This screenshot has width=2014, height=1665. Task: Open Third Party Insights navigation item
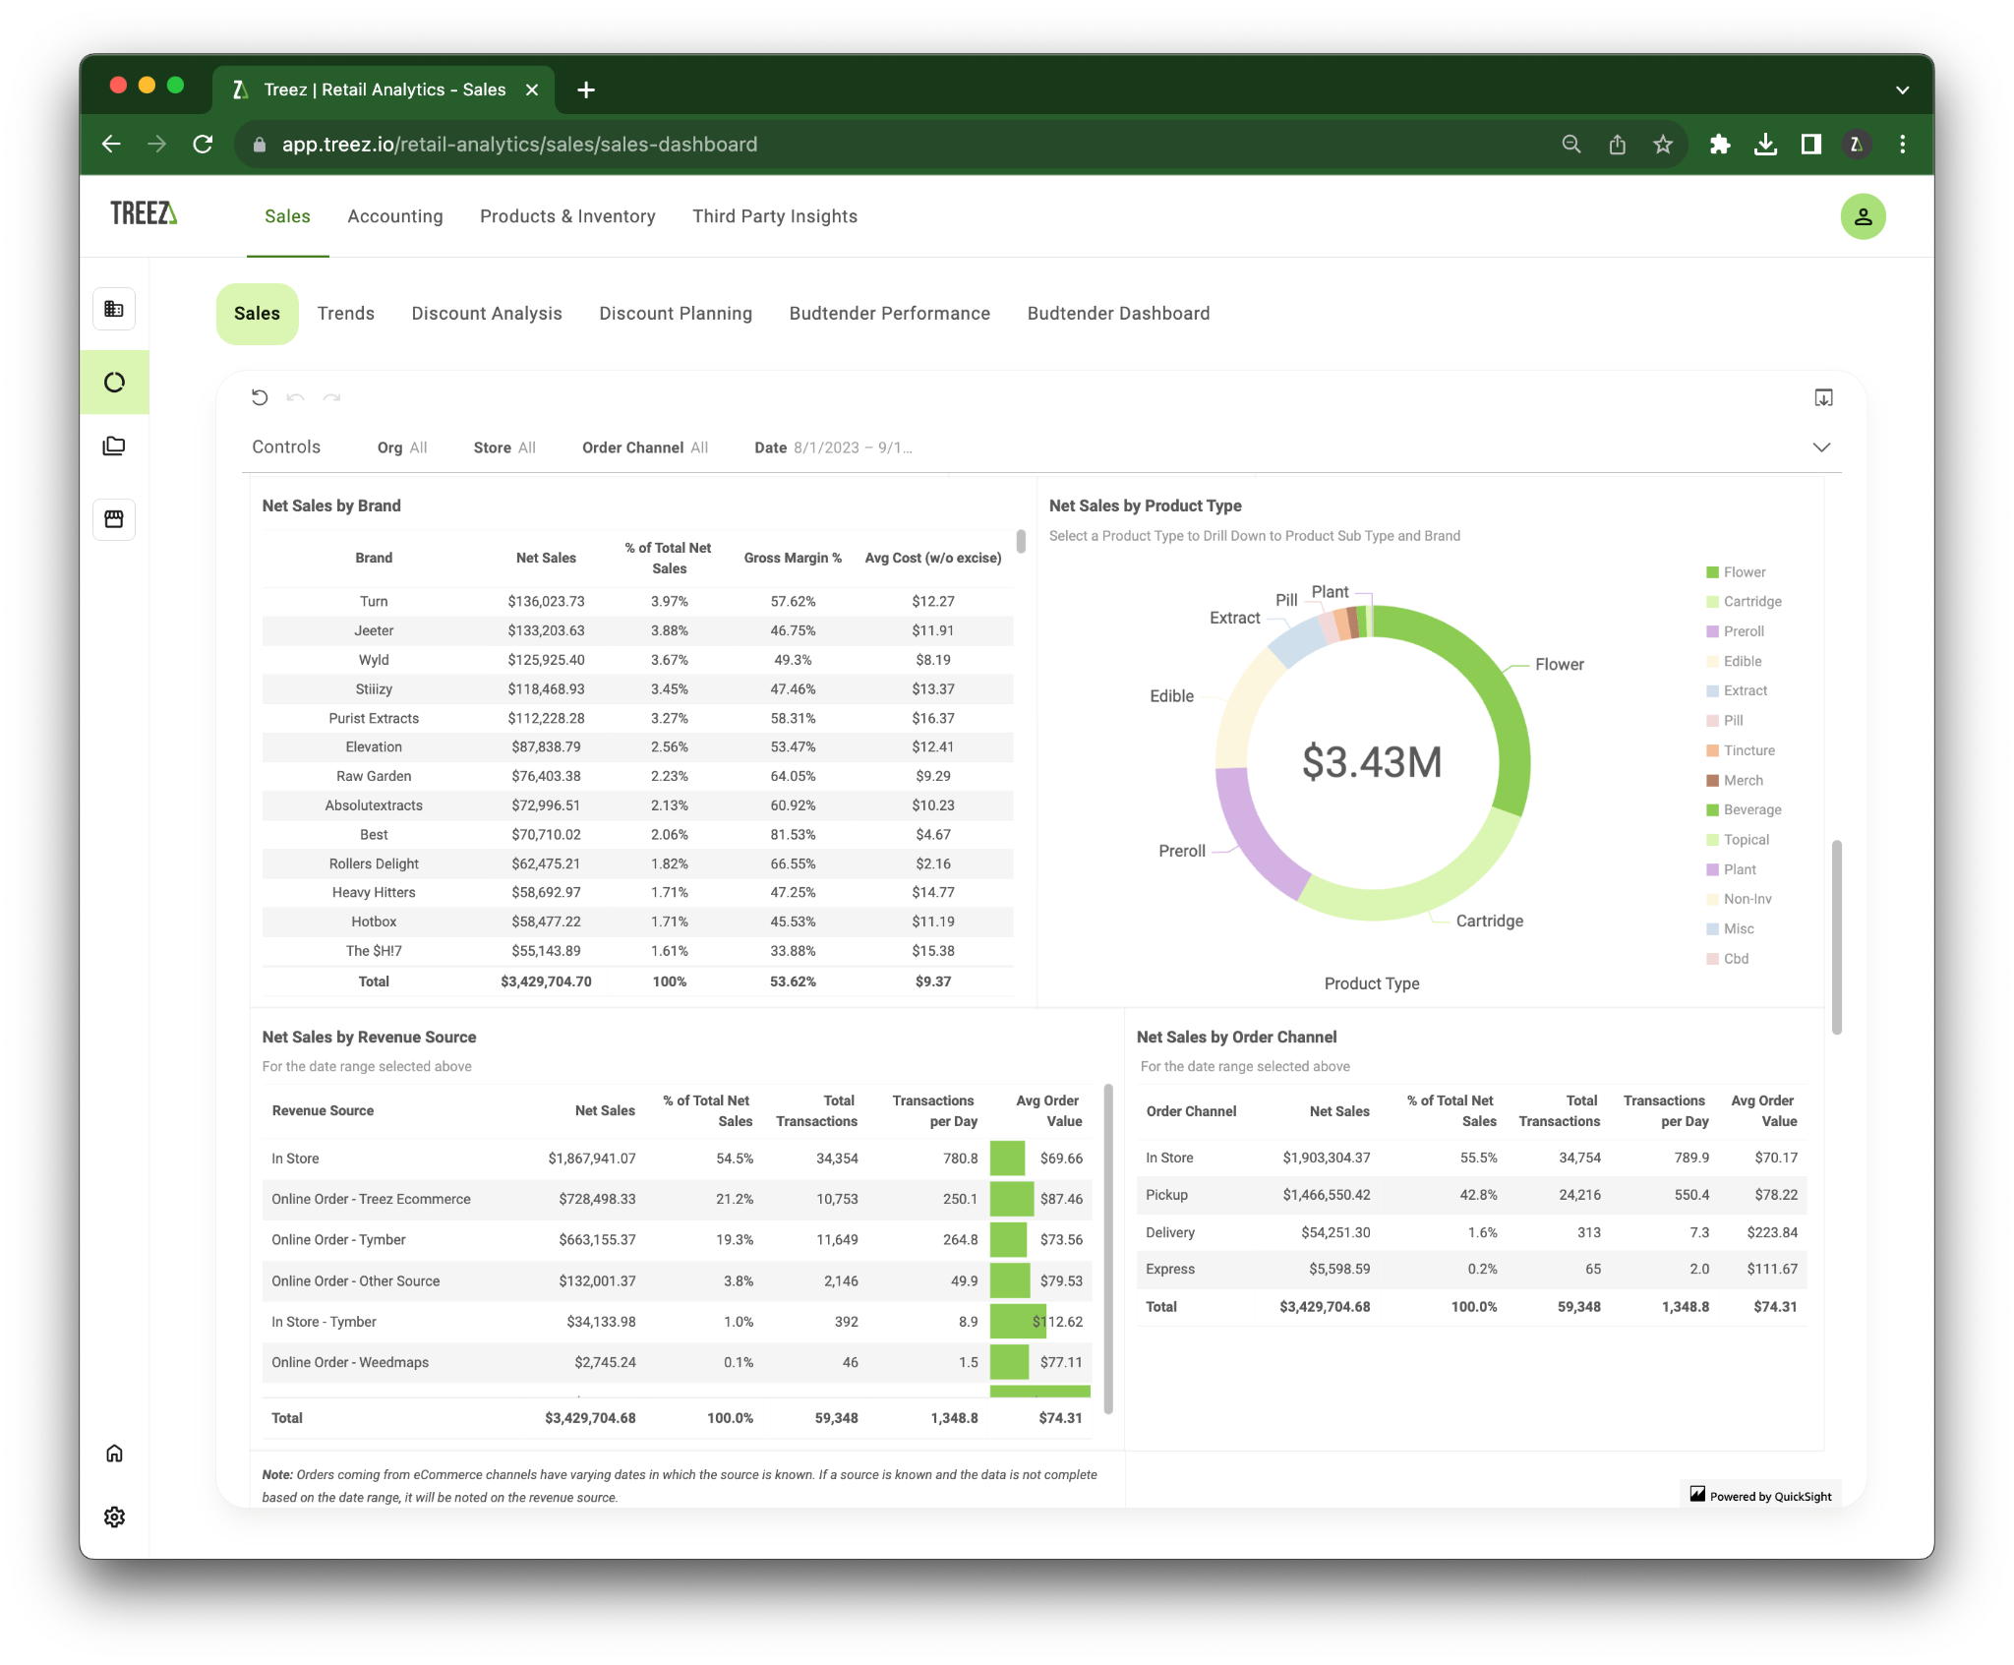(775, 216)
